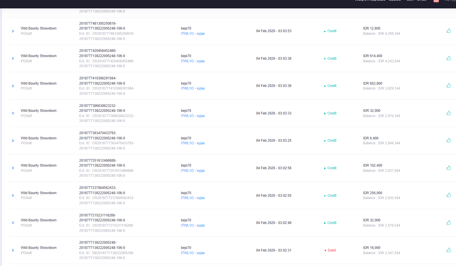456x266 pixels.
Task: Select Ext. ID DB2018777139222005248-
Action: pyautogui.click(x=107, y=253)
